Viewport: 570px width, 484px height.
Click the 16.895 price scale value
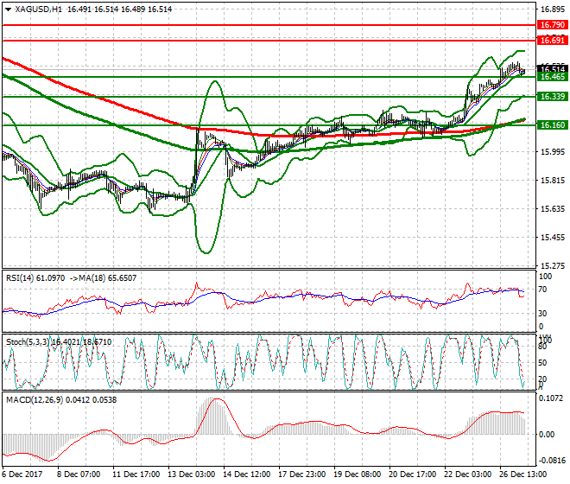tap(553, 10)
